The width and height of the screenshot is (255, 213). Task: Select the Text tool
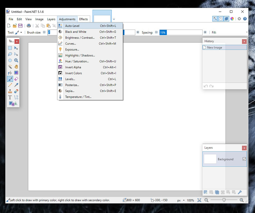(10, 97)
